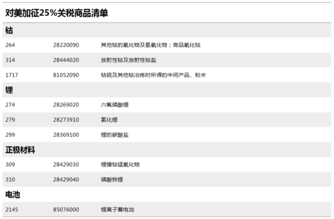334x219 pixels.
Task: Select serial number 2145
Action: pos(12,209)
